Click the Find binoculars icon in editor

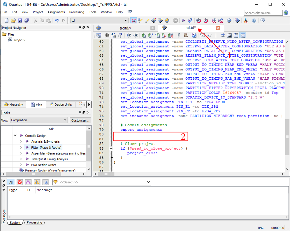(x=107, y=35)
